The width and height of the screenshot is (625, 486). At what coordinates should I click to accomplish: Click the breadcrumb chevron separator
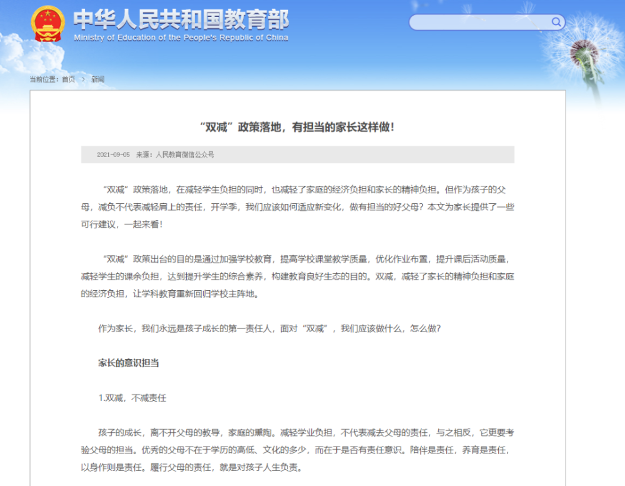(x=83, y=79)
